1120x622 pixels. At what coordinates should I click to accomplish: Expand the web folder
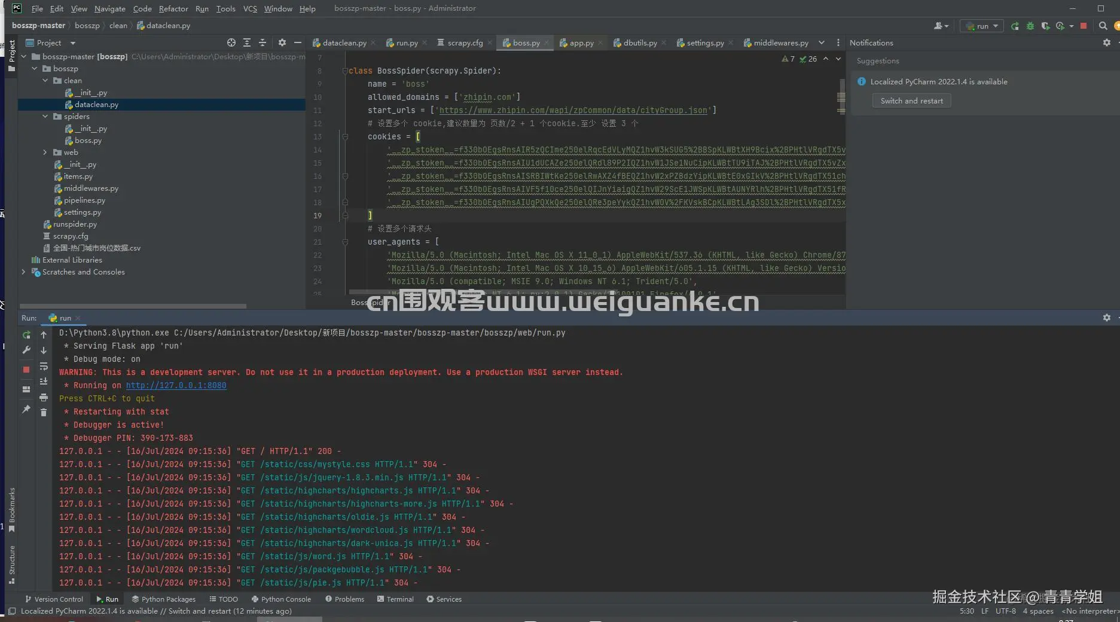[45, 153]
